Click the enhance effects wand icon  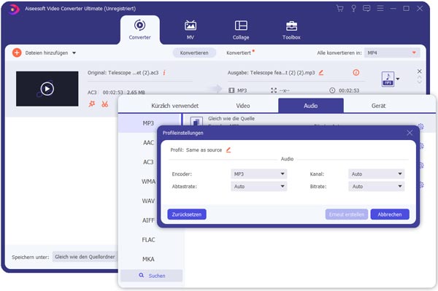tap(92, 104)
